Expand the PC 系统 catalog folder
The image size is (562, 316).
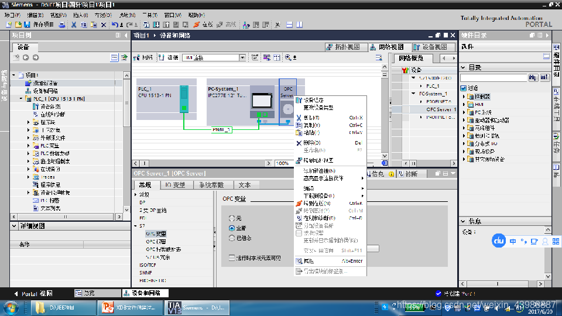(x=464, y=112)
